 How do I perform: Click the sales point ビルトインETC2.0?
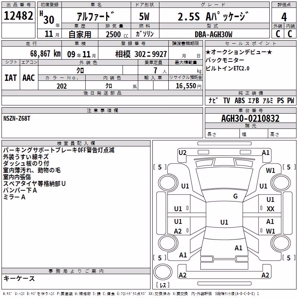click(228, 69)
